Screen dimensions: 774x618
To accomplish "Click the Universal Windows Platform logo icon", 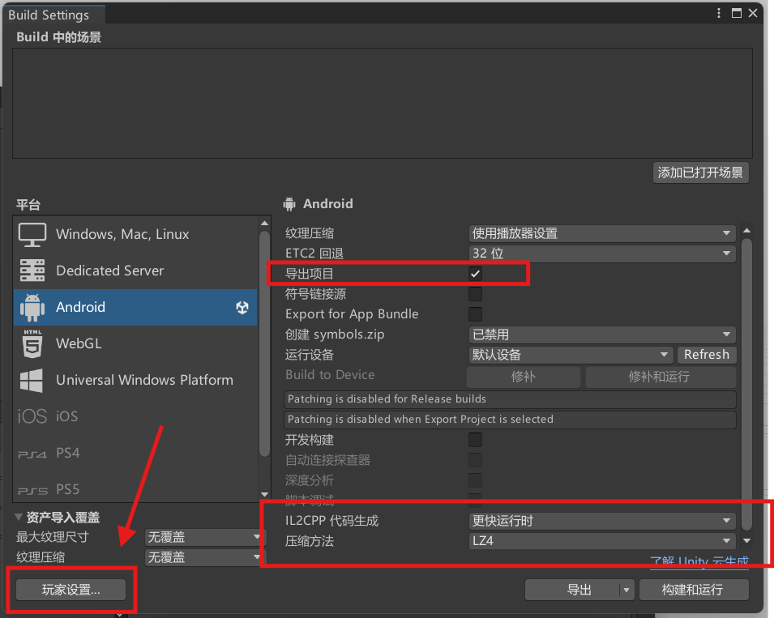I will 32,380.
